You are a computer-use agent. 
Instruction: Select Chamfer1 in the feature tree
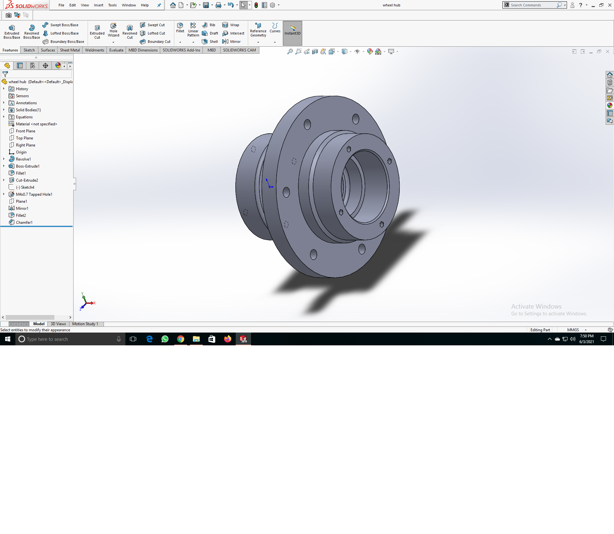click(x=24, y=222)
